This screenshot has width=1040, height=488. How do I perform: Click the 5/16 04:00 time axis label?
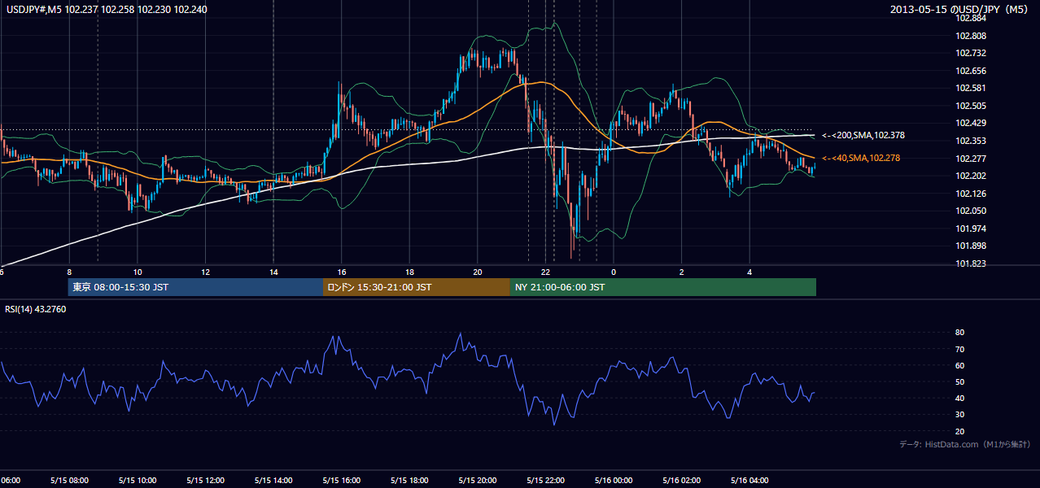749,480
